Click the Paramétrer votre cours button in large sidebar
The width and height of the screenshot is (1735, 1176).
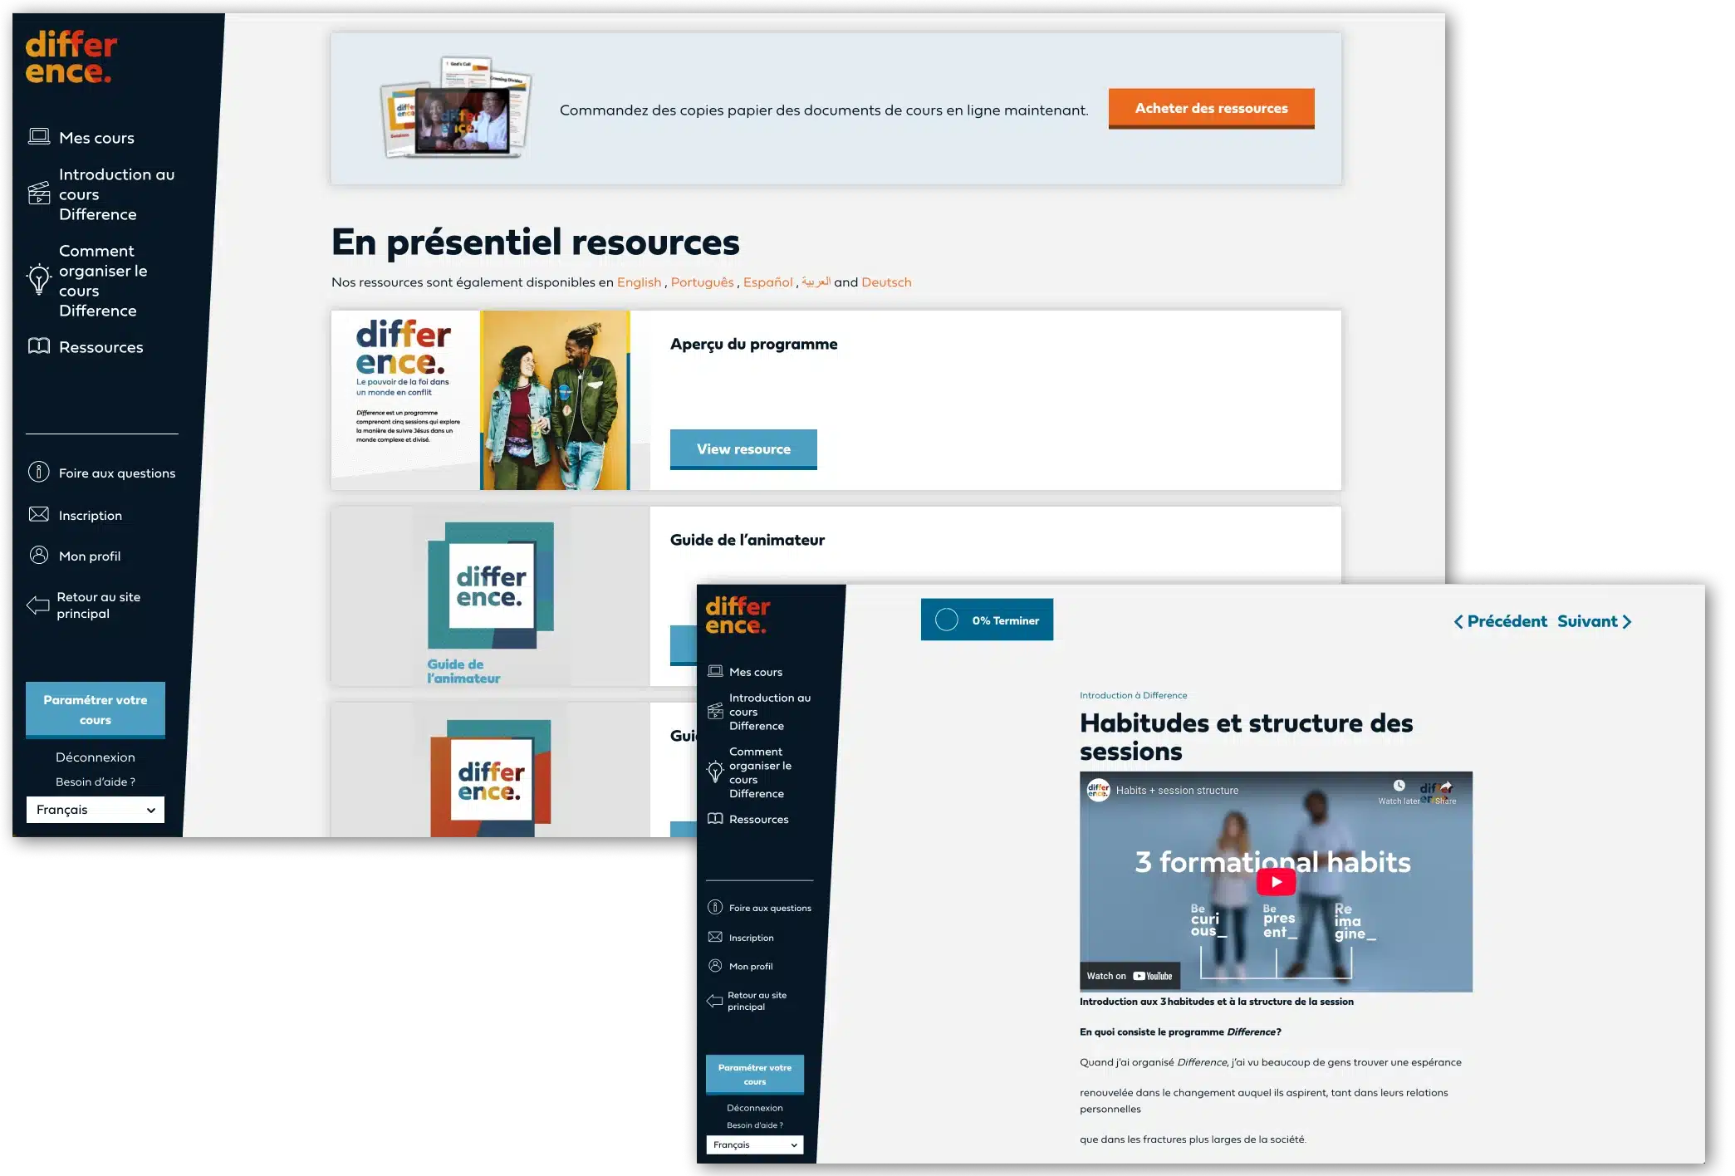click(96, 710)
